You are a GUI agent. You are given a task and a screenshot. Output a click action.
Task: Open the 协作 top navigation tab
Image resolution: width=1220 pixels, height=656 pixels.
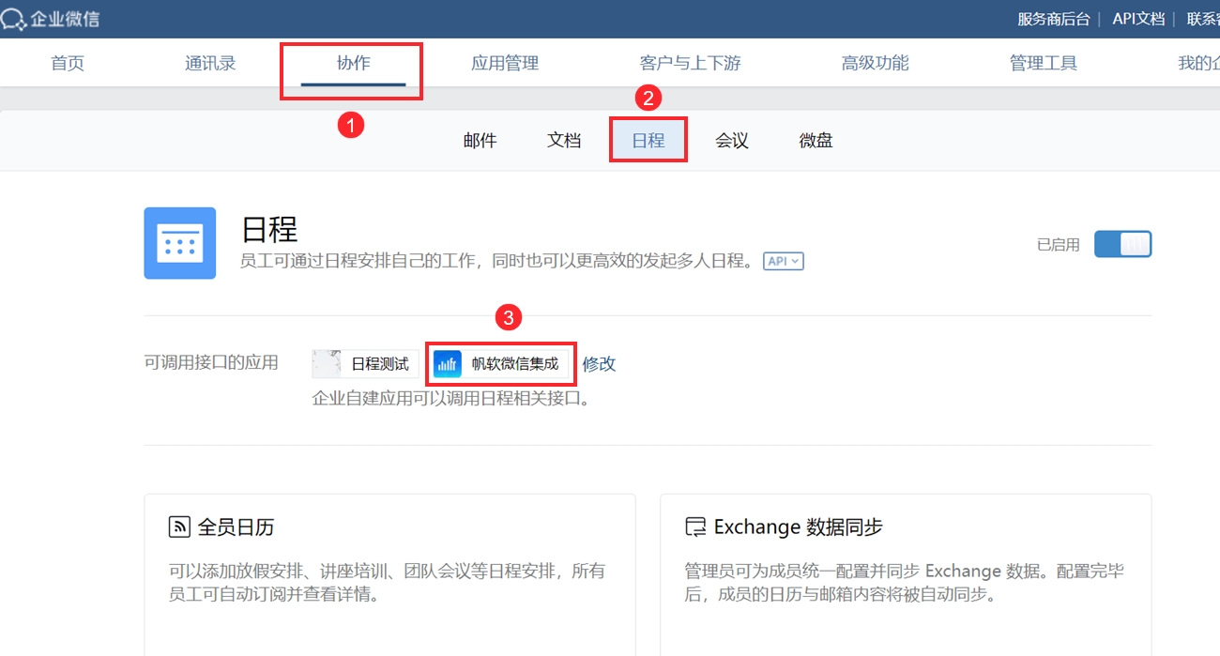point(353,63)
